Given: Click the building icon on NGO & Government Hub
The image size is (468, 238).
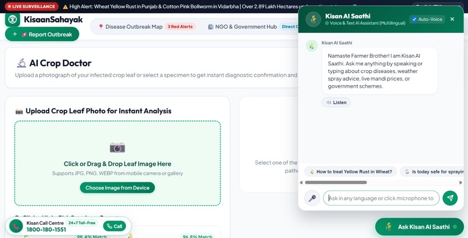Looking at the screenshot, I should click(x=211, y=27).
